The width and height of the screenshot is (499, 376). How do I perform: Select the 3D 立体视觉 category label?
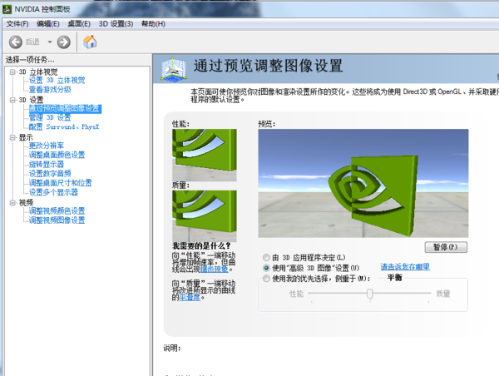(38, 72)
